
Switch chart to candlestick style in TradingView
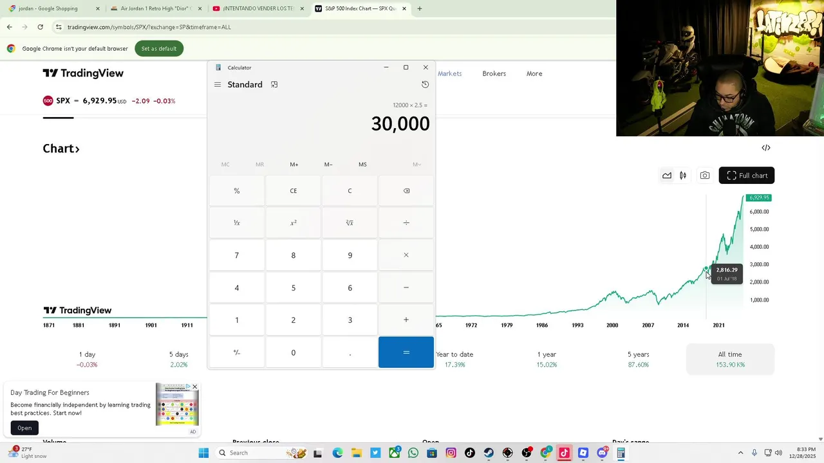(x=683, y=176)
